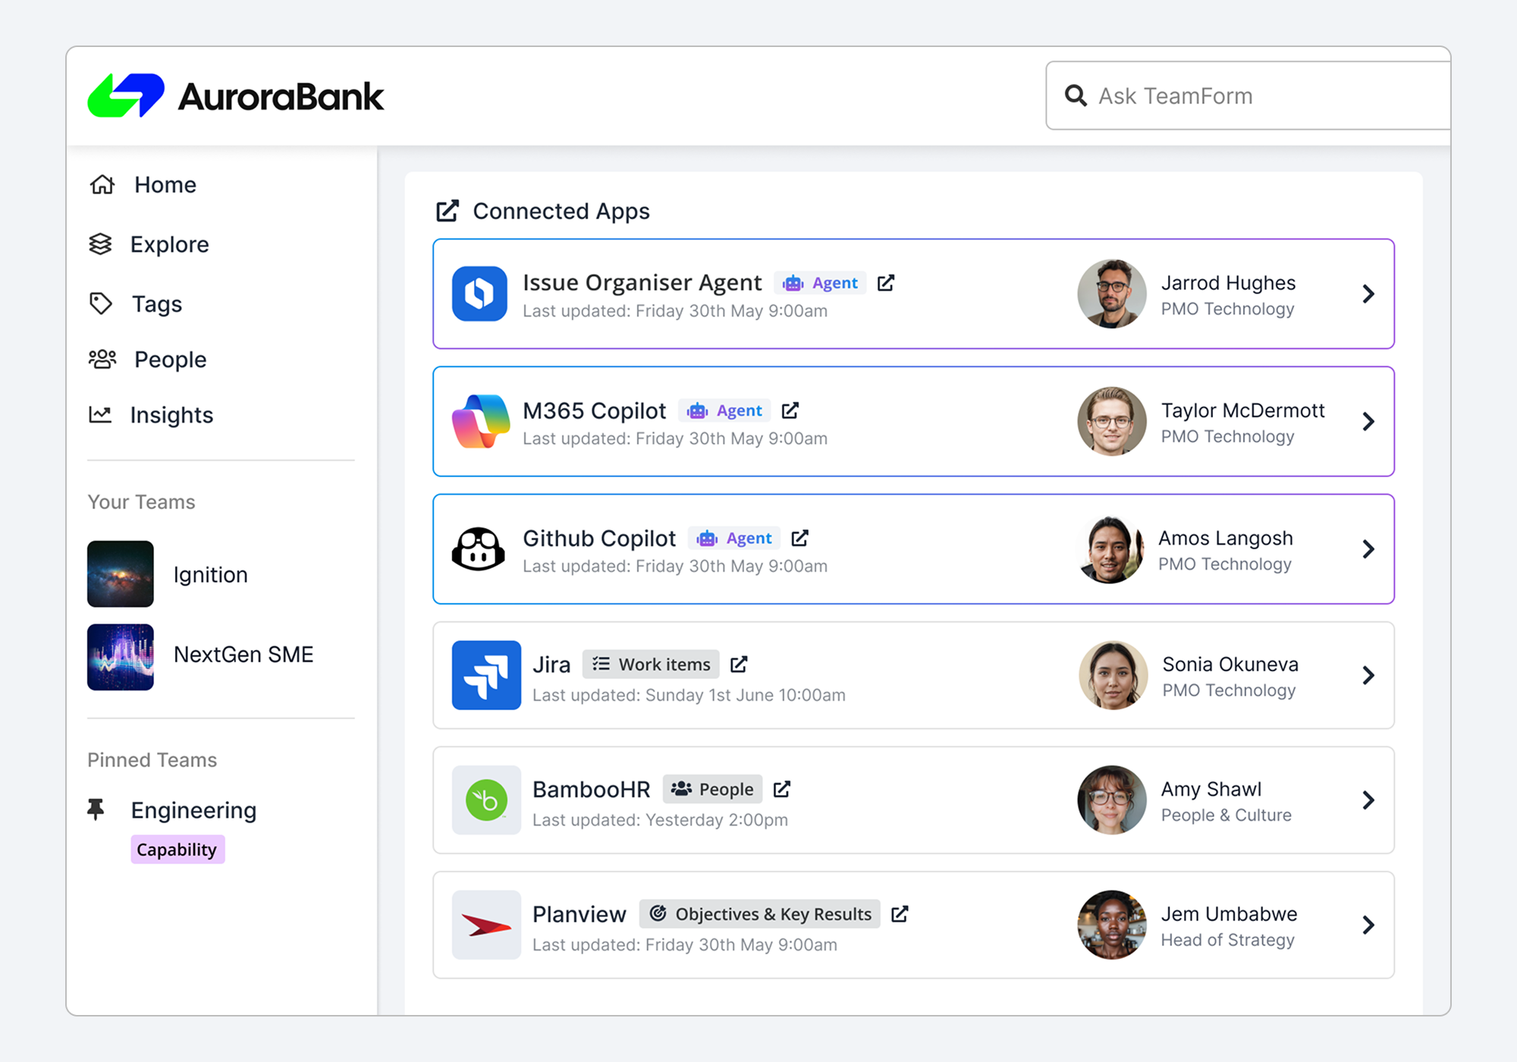Click the Planview red arrow logo

(486, 925)
